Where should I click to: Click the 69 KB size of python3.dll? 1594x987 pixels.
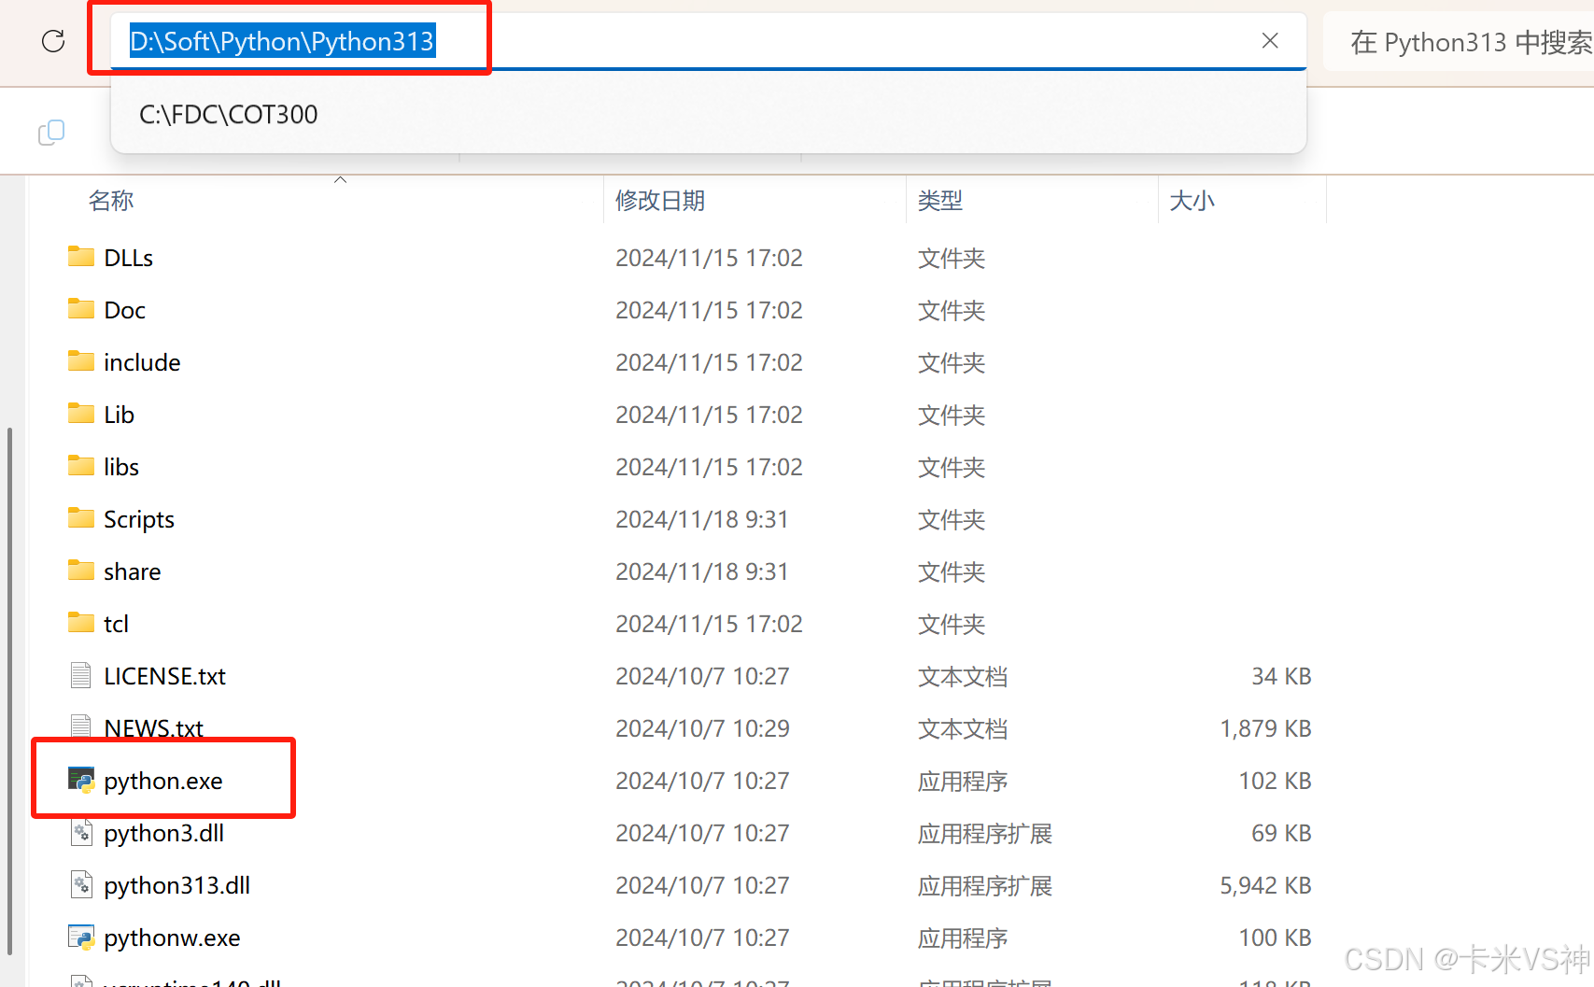pyautogui.click(x=1281, y=833)
